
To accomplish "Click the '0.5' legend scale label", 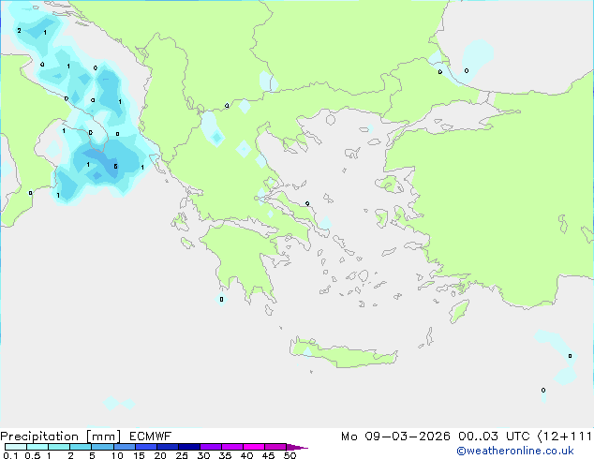I will (33, 455).
